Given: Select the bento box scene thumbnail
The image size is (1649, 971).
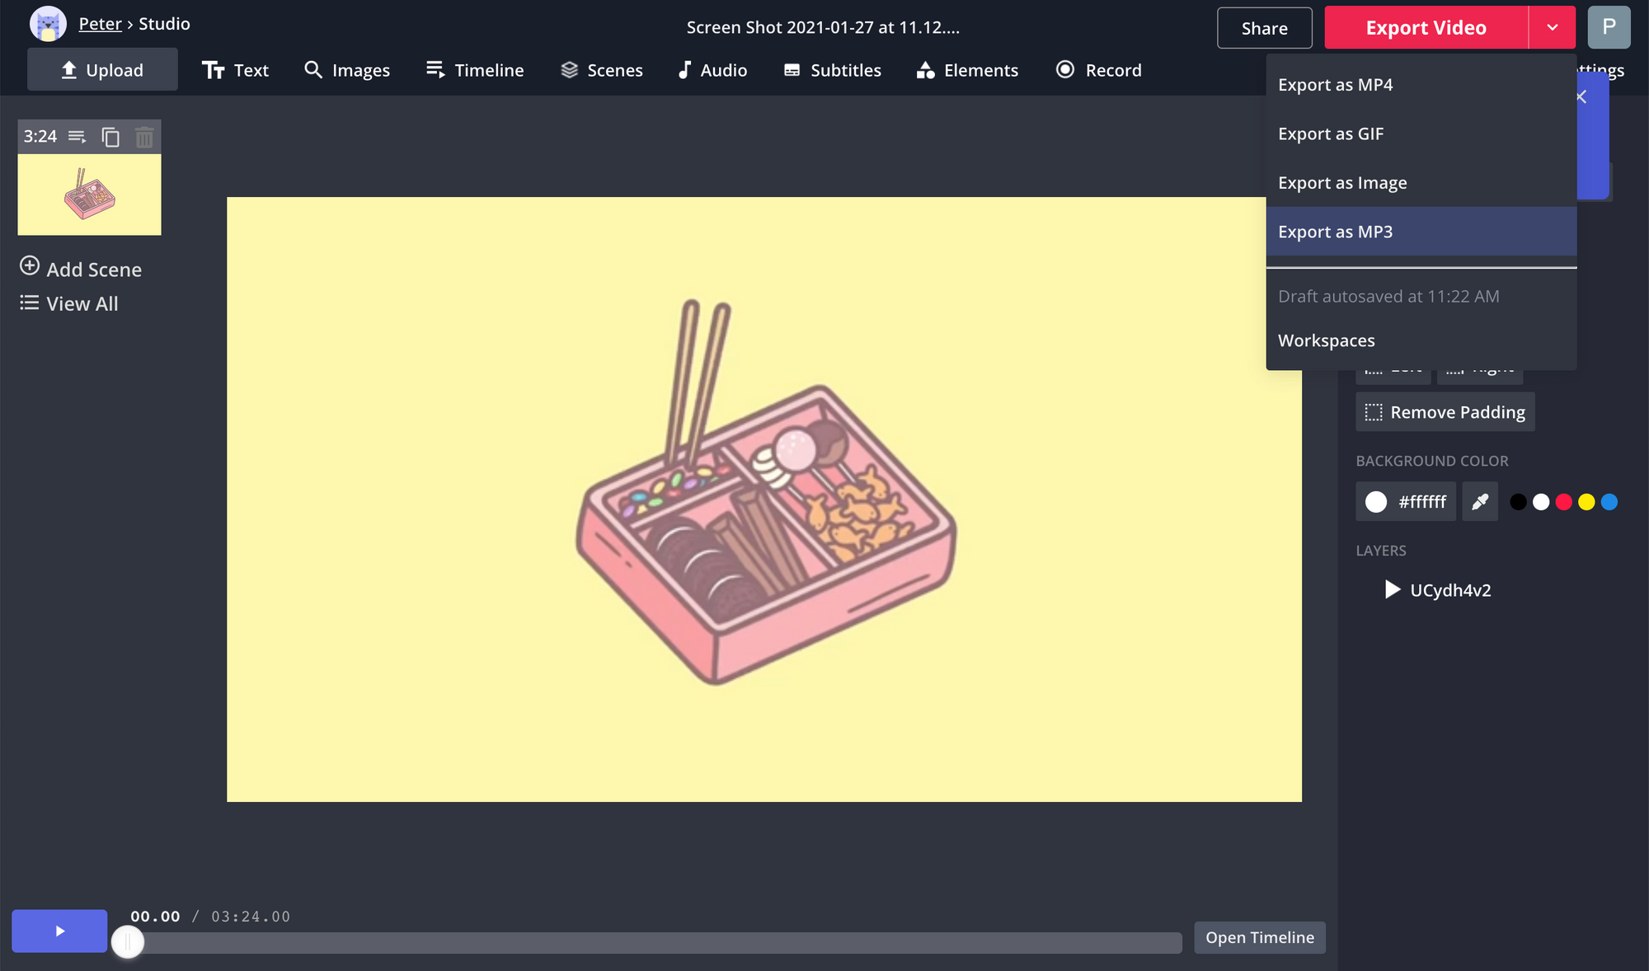Looking at the screenshot, I should pyautogui.click(x=89, y=195).
